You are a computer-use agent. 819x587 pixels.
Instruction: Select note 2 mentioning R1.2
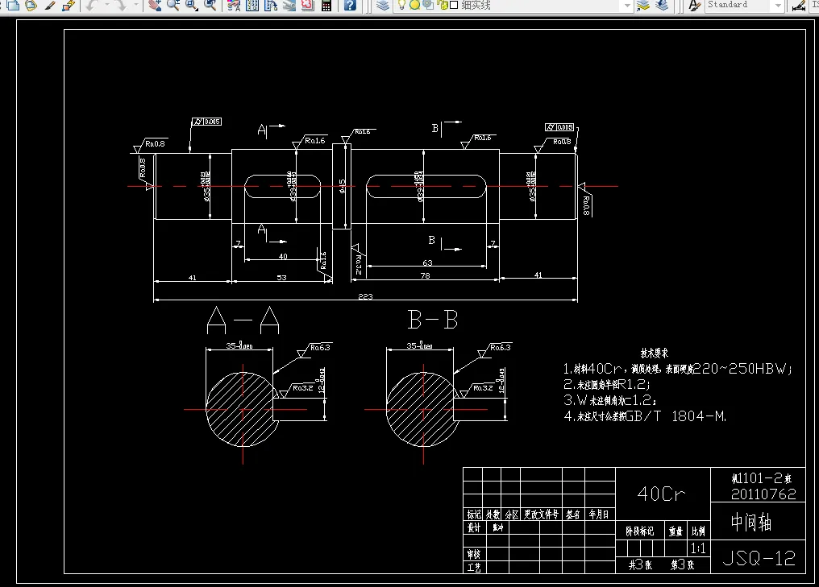(x=607, y=385)
